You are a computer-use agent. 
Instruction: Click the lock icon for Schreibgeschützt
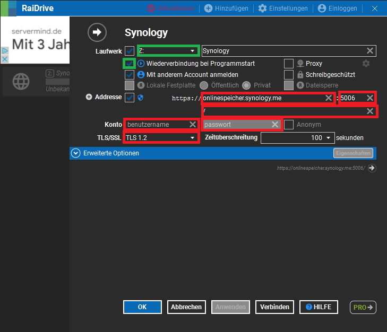[300, 74]
